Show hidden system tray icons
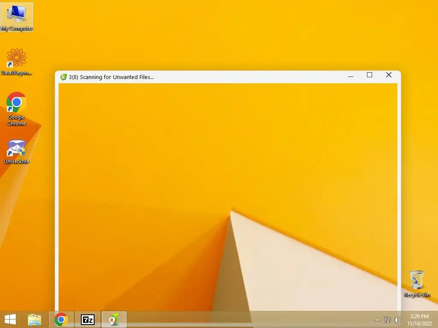 click(x=377, y=320)
